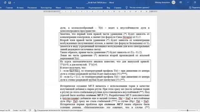Open the Вид tab

pos(108,7)
